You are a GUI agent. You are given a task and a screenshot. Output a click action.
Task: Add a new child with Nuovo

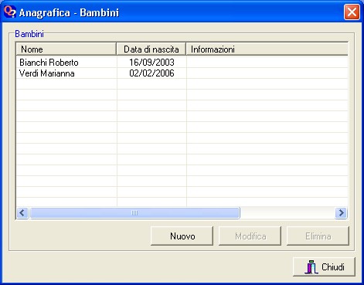coord(182,236)
